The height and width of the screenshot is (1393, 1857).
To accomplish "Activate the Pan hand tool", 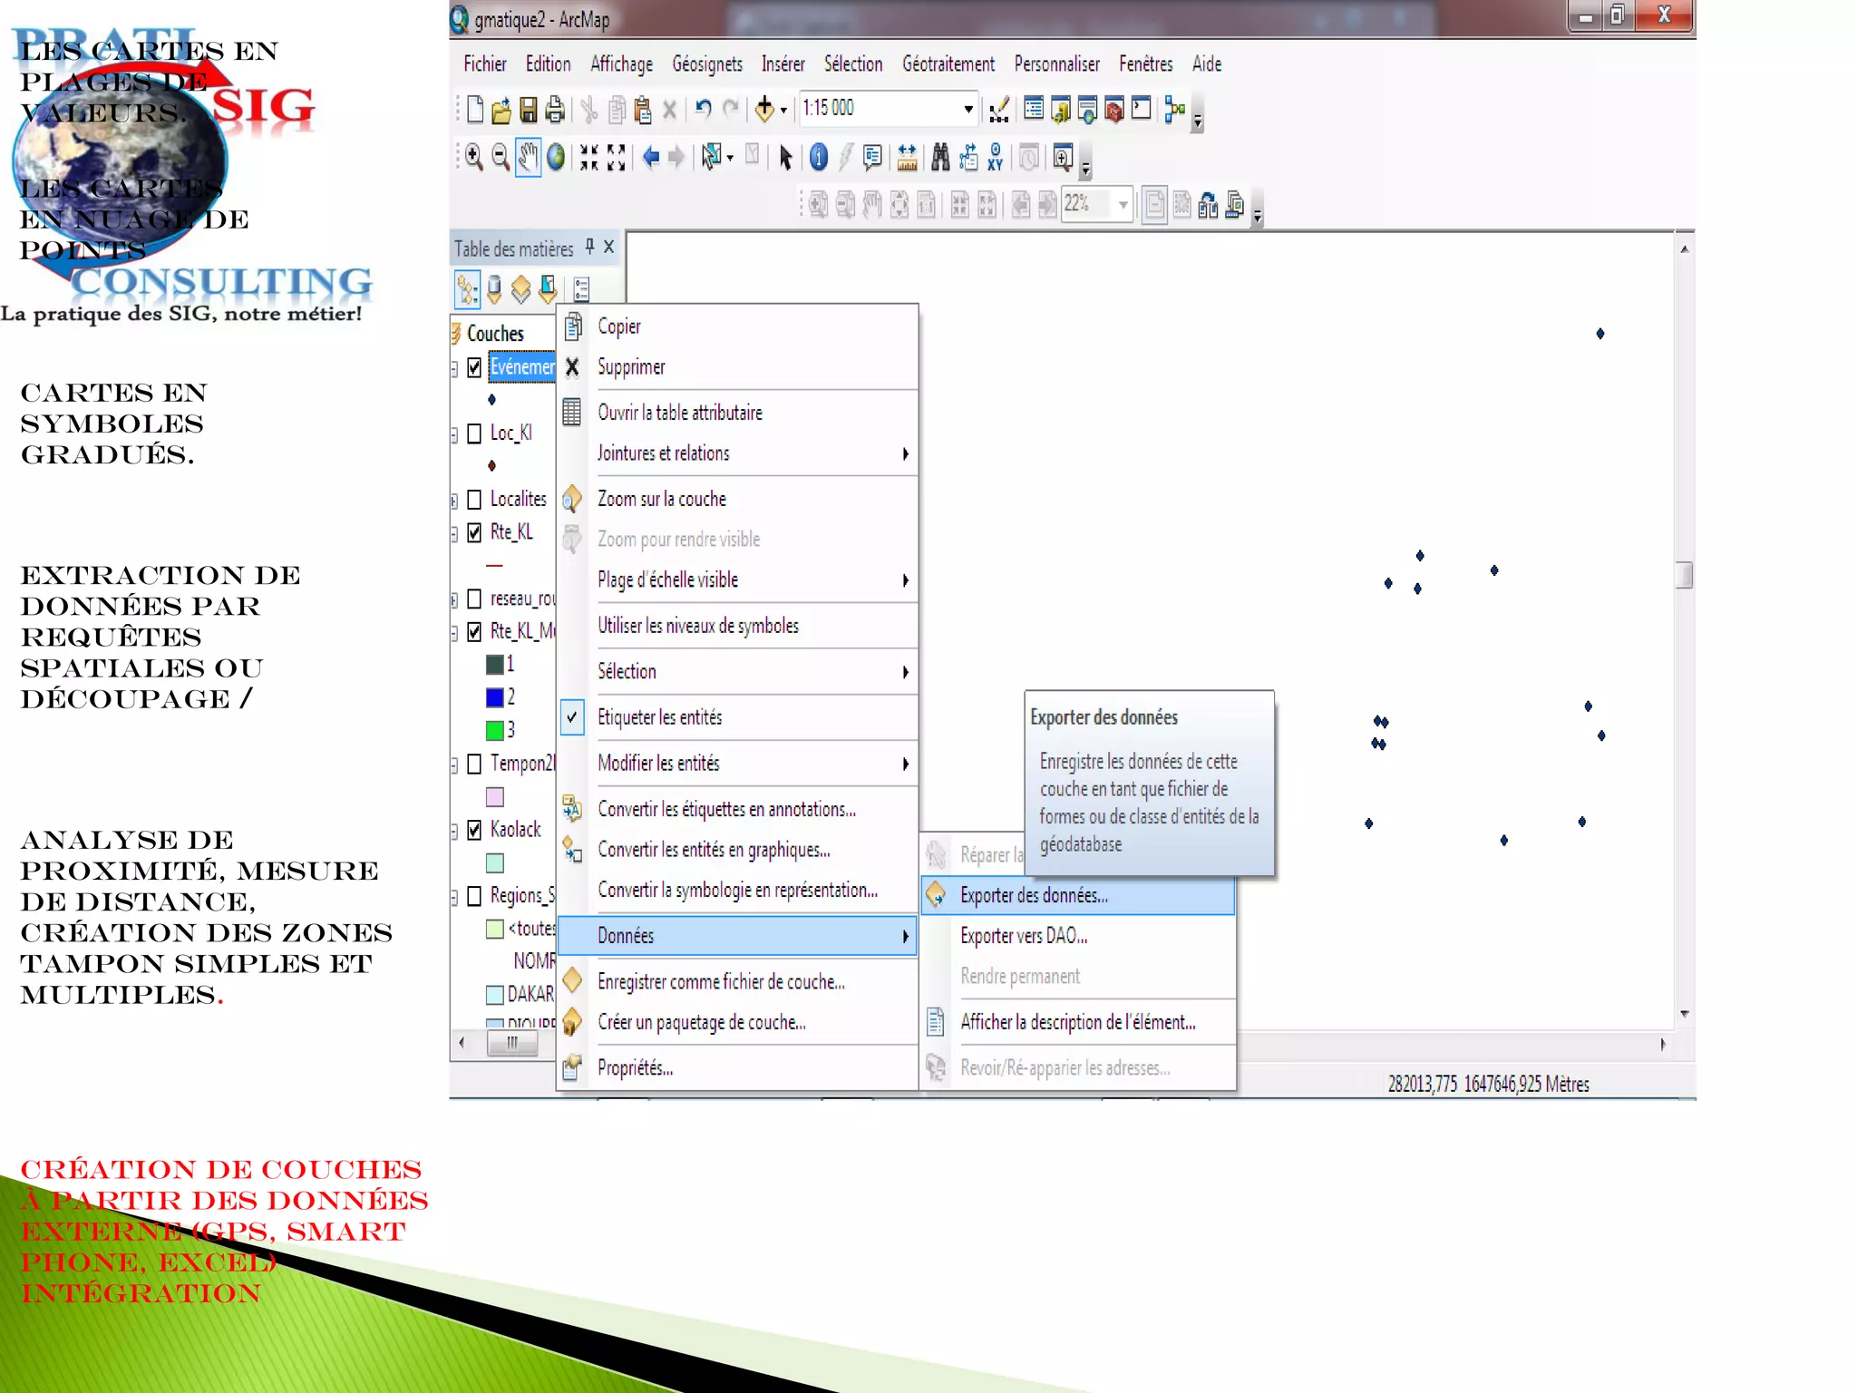I will tap(528, 158).
